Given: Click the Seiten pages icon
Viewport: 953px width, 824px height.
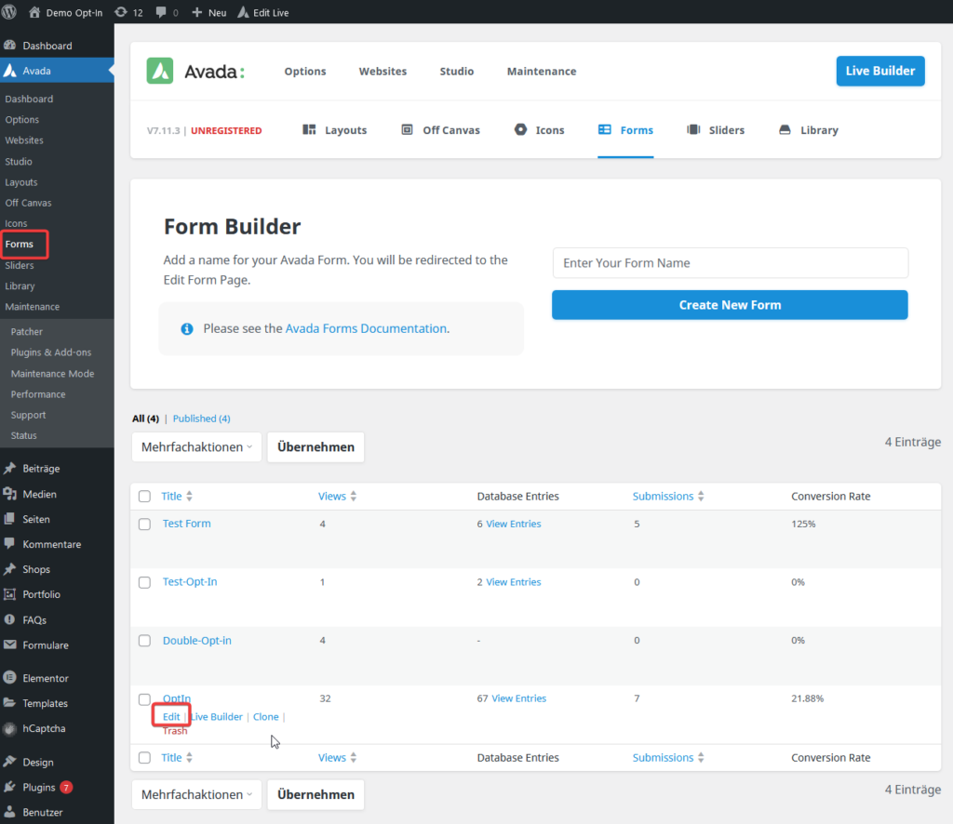Looking at the screenshot, I should point(9,519).
